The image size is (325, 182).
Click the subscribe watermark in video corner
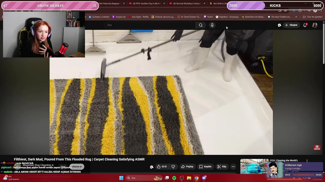[317, 147]
